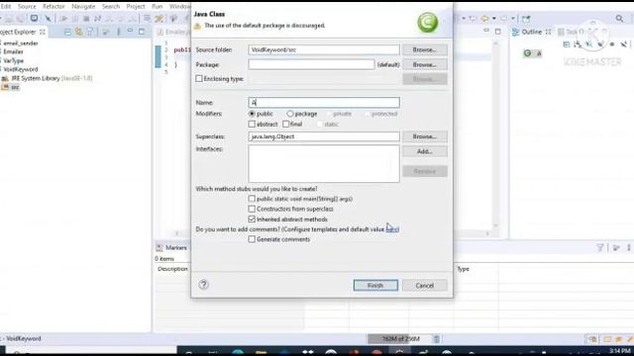This screenshot has height=356, width=634.
Task: Click the help question mark icon
Action: tap(203, 285)
